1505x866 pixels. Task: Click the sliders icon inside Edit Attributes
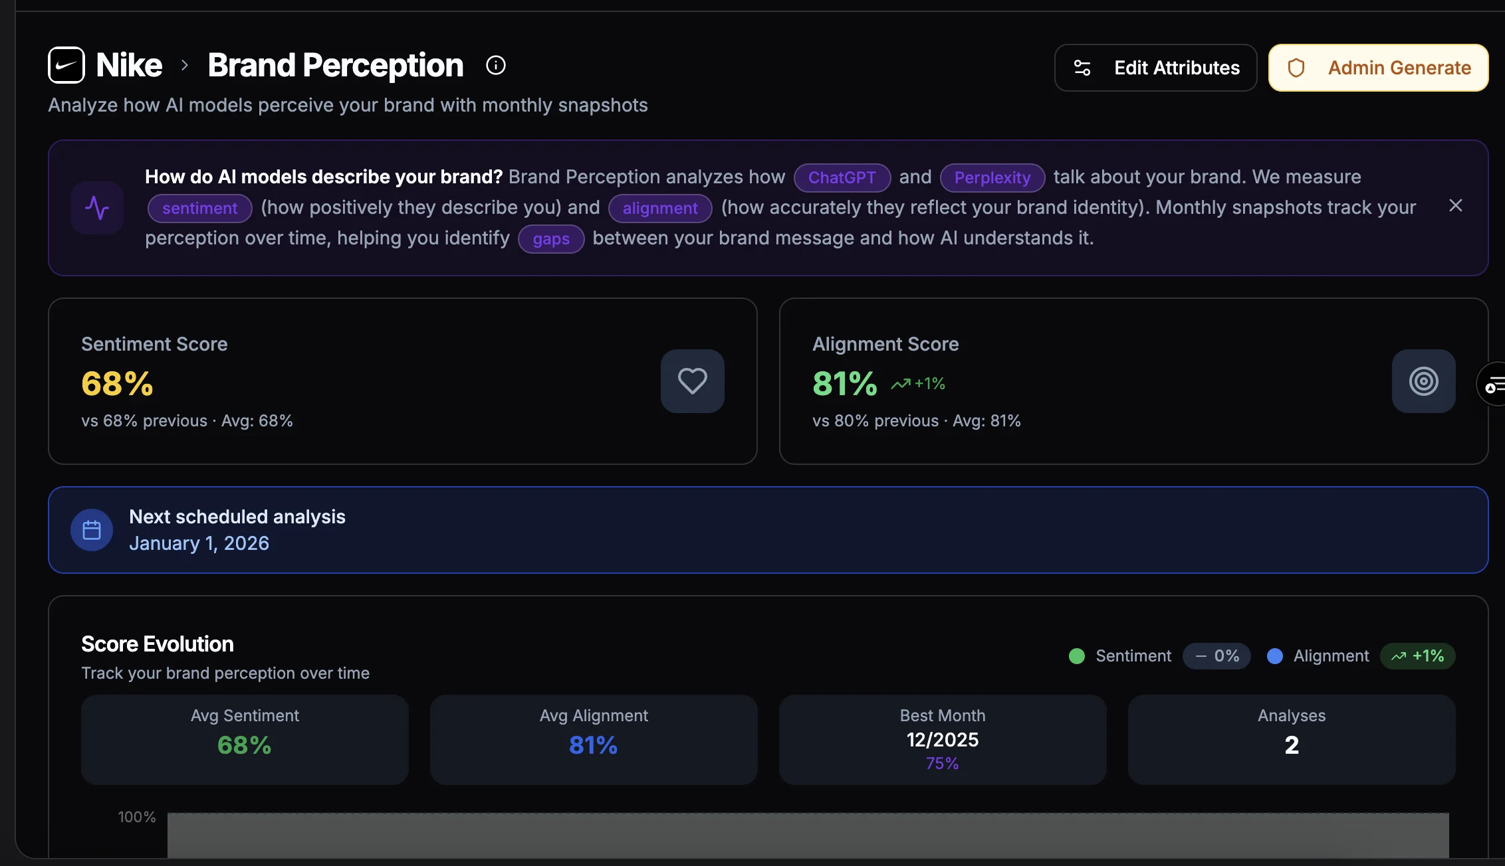coord(1082,67)
